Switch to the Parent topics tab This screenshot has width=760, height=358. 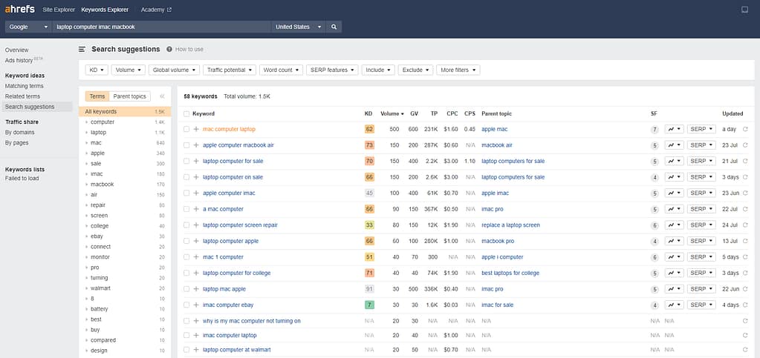(x=129, y=96)
